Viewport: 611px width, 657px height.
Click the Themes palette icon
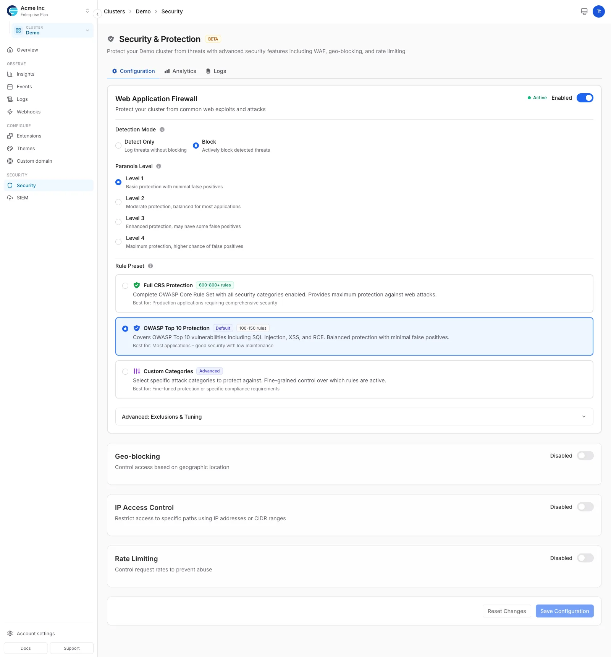pyautogui.click(x=10, y=149)
